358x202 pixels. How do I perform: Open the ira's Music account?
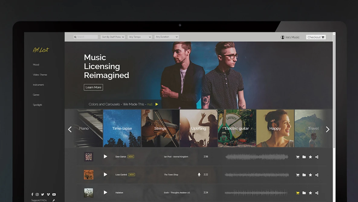click(290, 37)
